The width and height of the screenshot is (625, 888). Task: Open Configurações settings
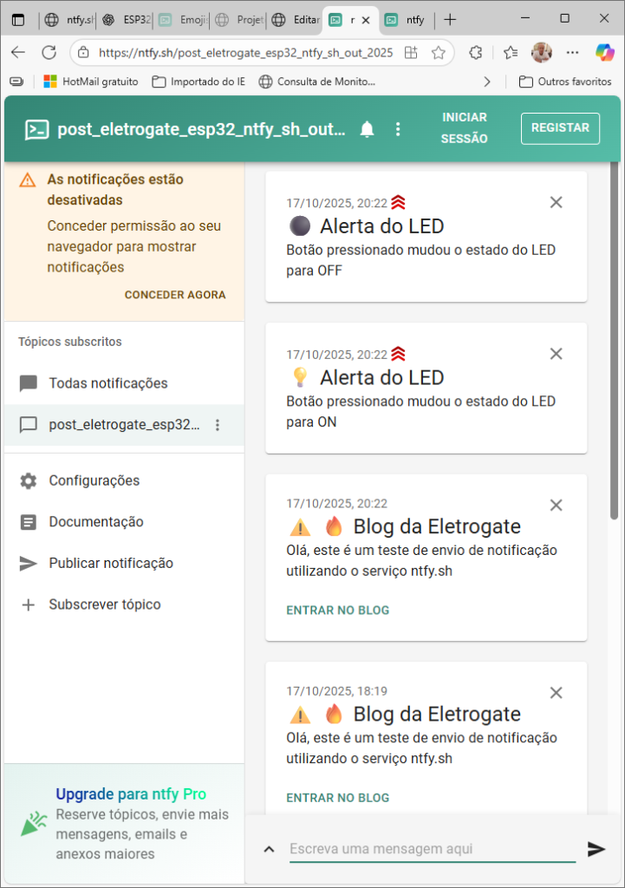(x=94, y=480)
